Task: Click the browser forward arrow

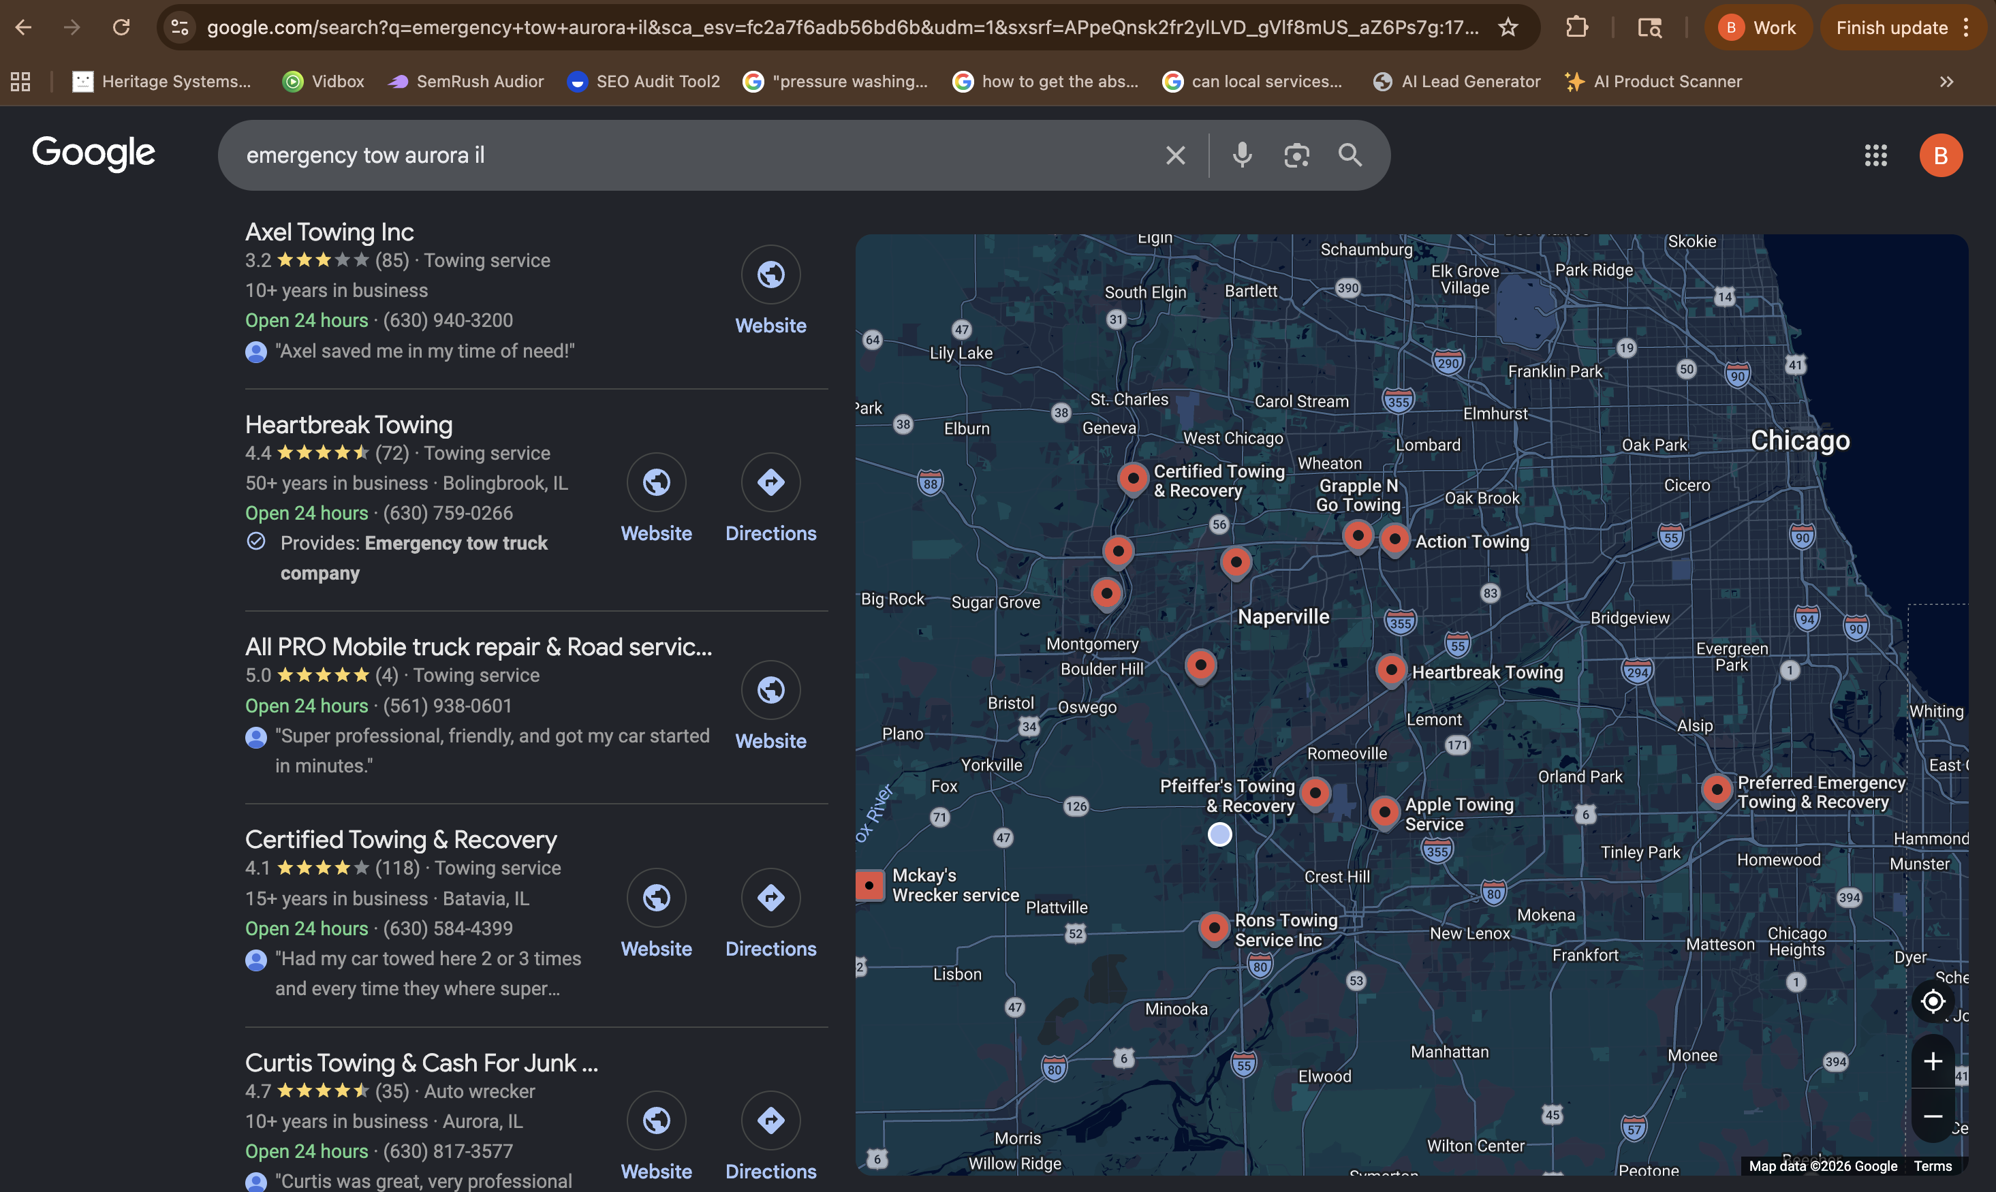Action: (x=72, y=27)
